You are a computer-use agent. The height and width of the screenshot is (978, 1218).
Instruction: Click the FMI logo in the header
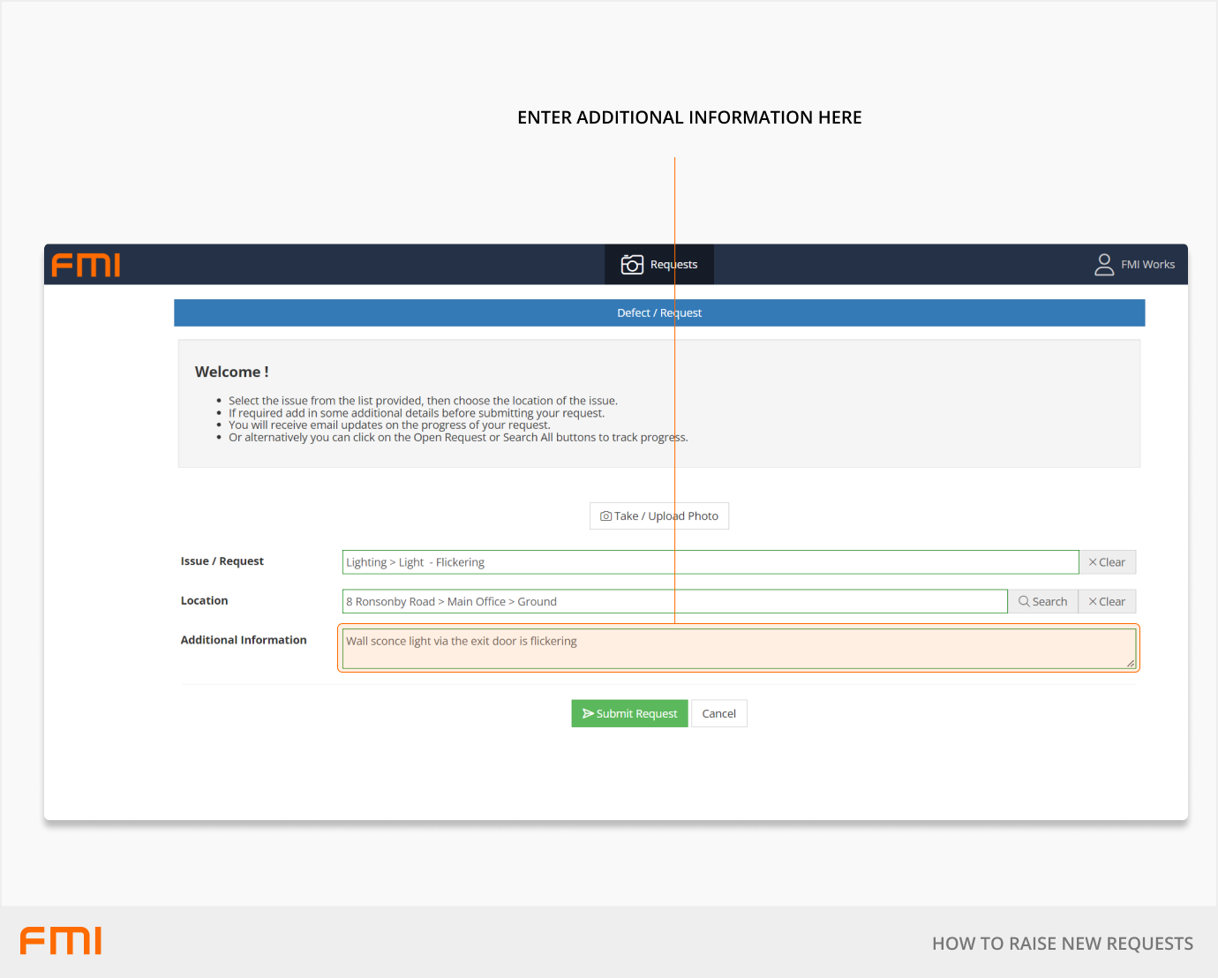(x=86, y=265)
